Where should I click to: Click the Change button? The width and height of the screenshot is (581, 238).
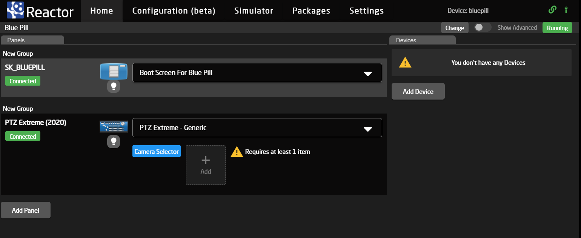[x=455, y=28]
